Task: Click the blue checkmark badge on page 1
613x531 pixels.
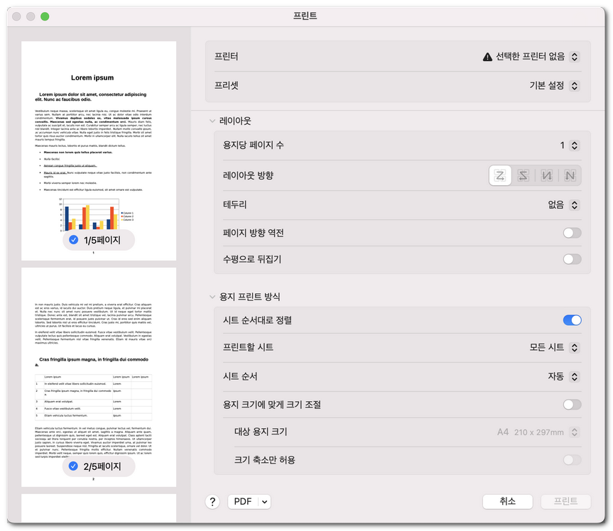Action: (x=74, y=240)
